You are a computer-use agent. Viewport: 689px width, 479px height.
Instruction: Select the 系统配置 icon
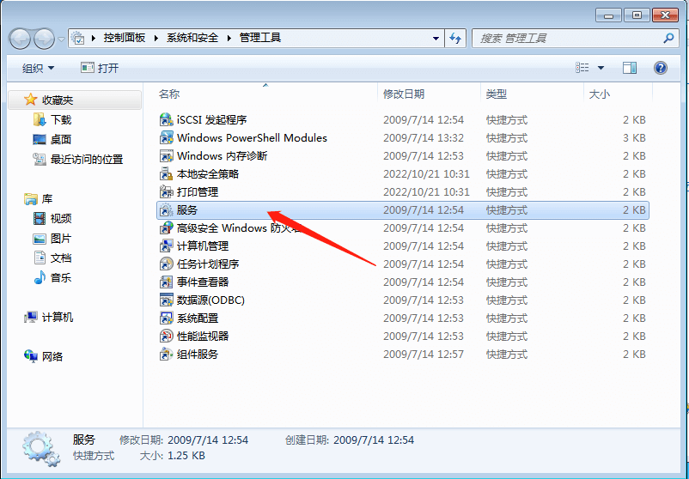166,318
